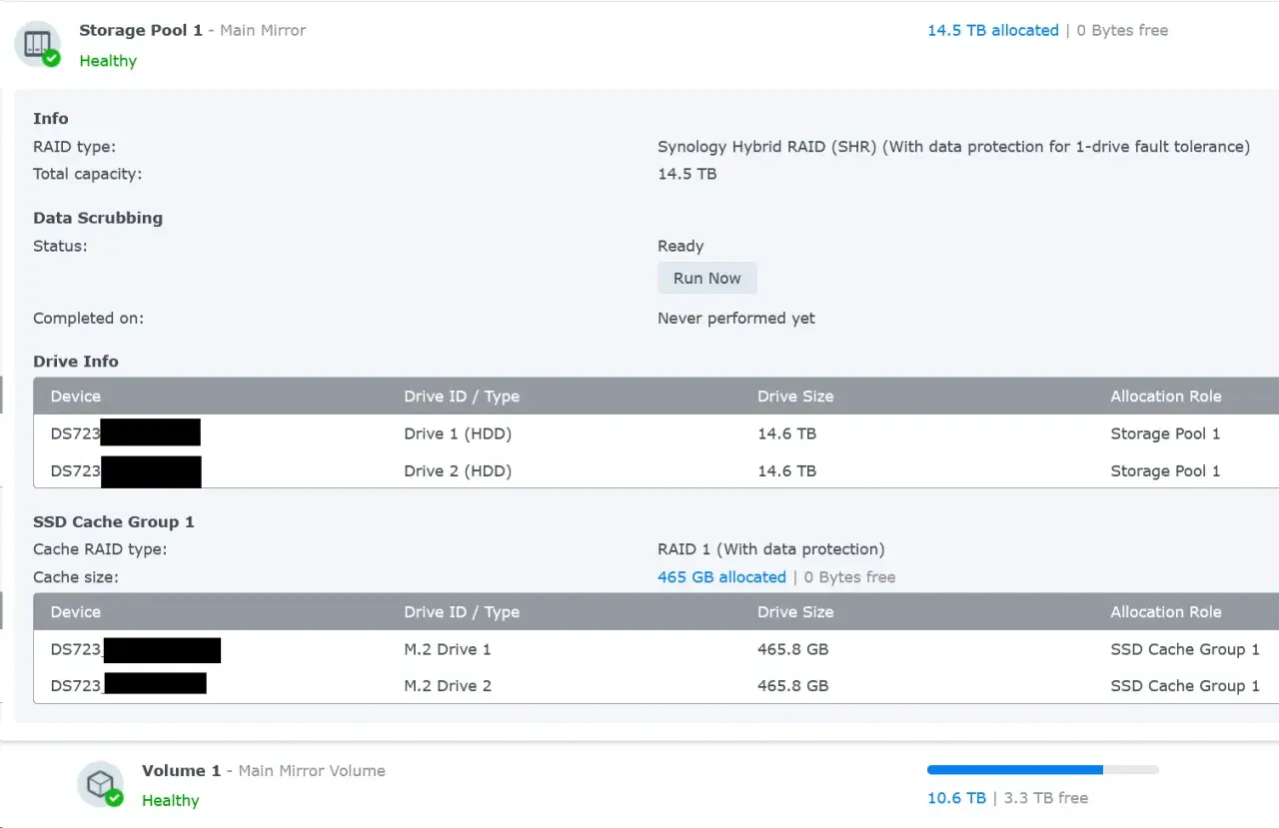Click the RAID type label
Image resolution: width=1279 pixels, height=828 pixels.
[75, 147]
